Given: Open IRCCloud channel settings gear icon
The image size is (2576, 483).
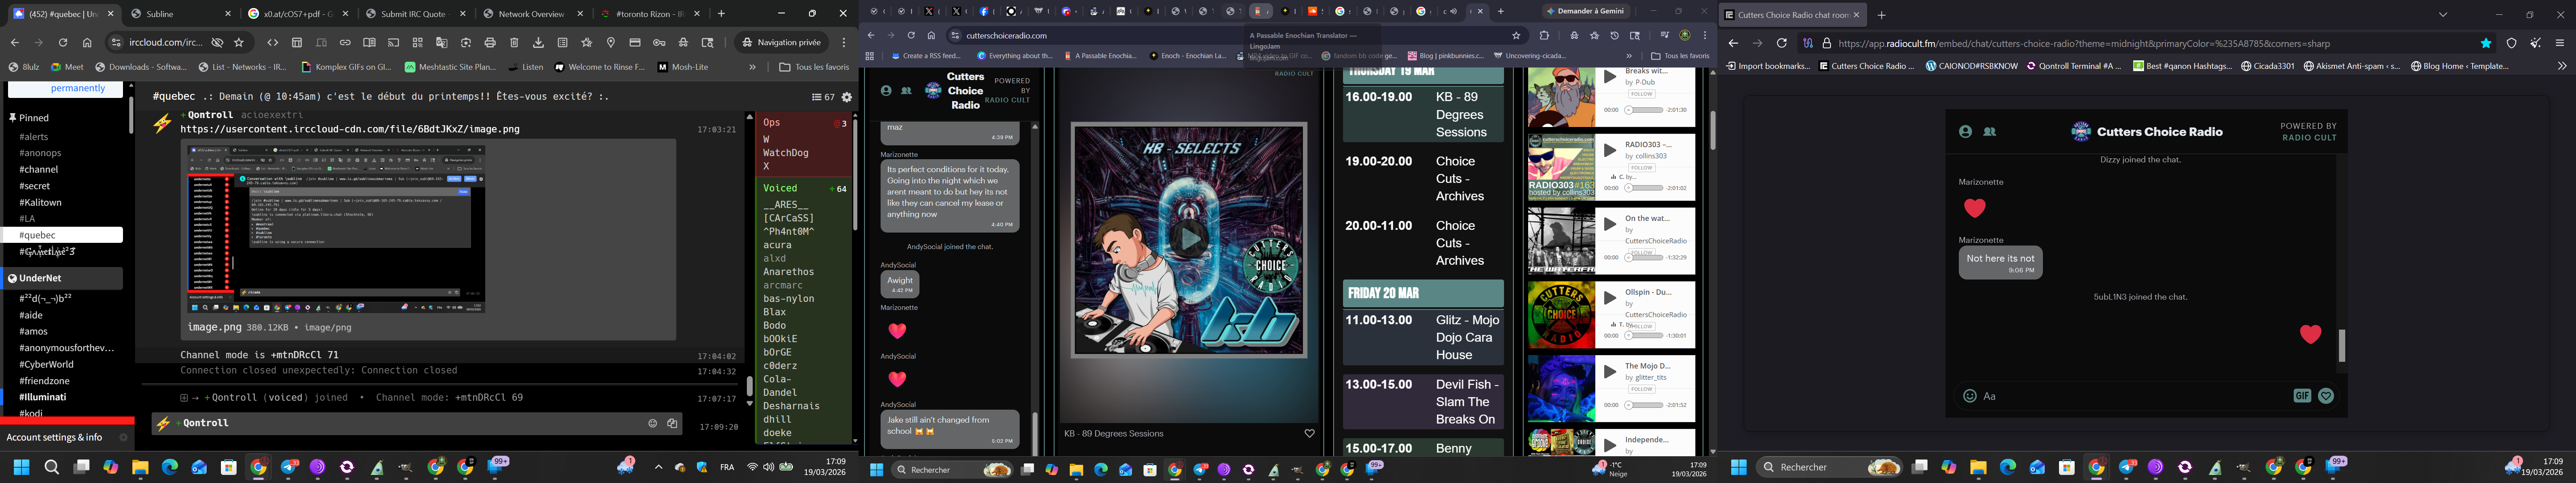Looking at the screenshot, I should 847,97.
